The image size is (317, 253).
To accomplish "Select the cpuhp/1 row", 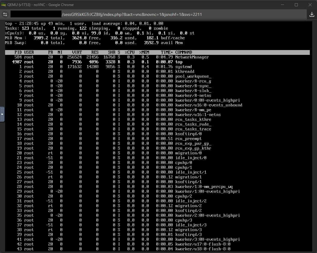I will click(157, 168).
